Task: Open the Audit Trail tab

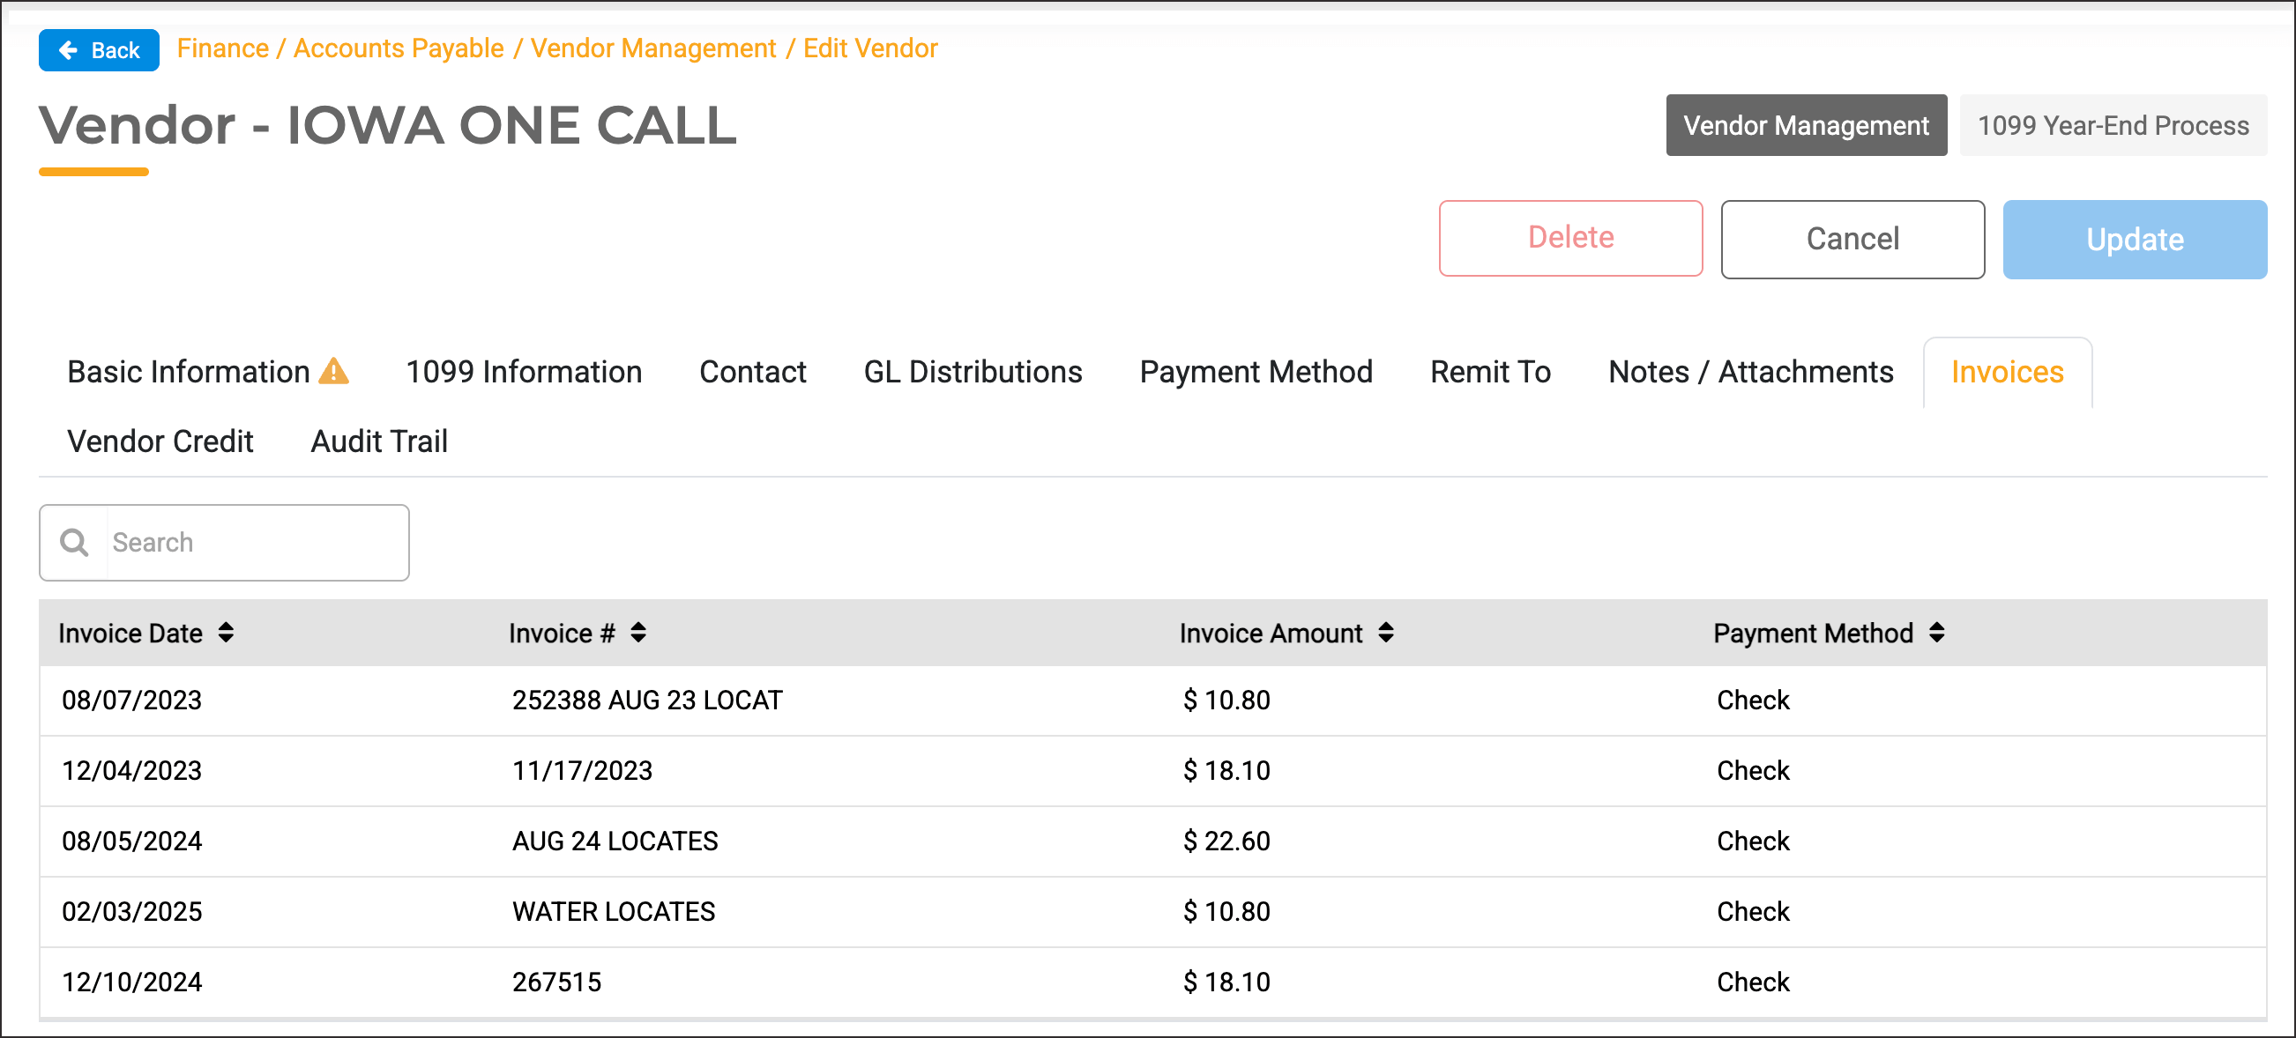Action: (x=379, y=441)
